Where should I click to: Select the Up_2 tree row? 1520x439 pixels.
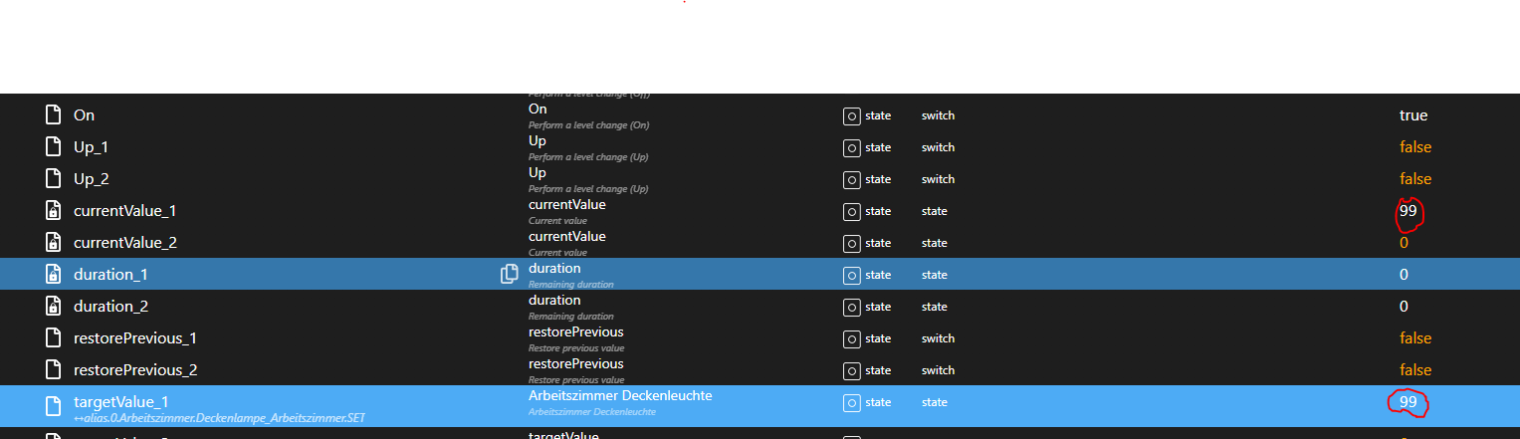click(x=91, y=179)
